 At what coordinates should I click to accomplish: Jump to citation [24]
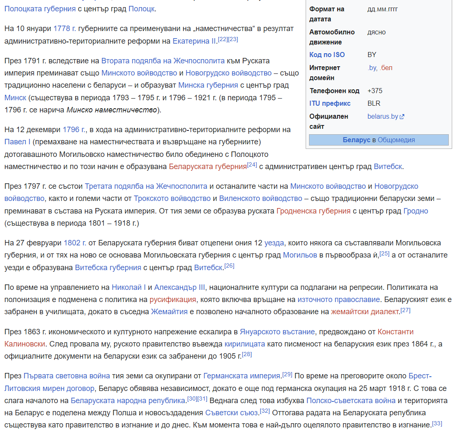(252, 165)
